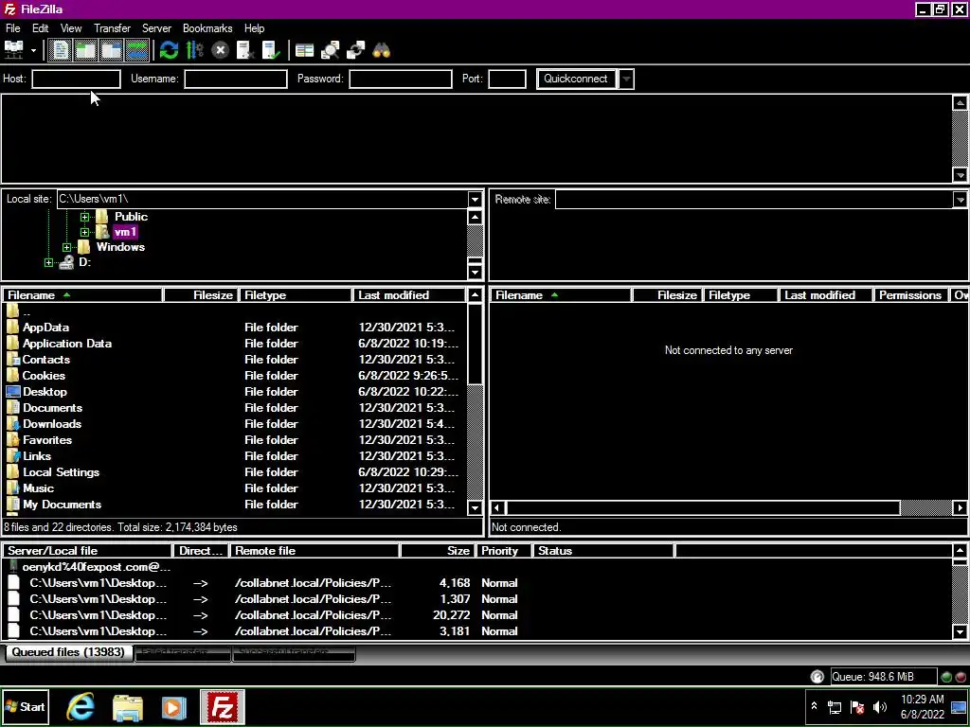Click the local file list vertical scrollbar
970x727 pixels.
coord(475,401)
